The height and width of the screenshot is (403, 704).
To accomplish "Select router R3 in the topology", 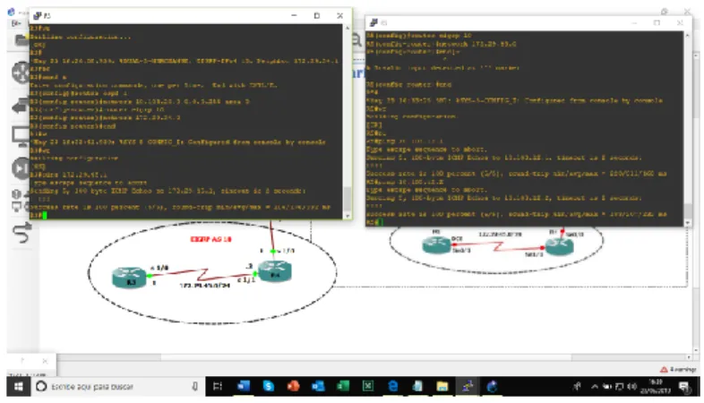I will tap(129, 277).
